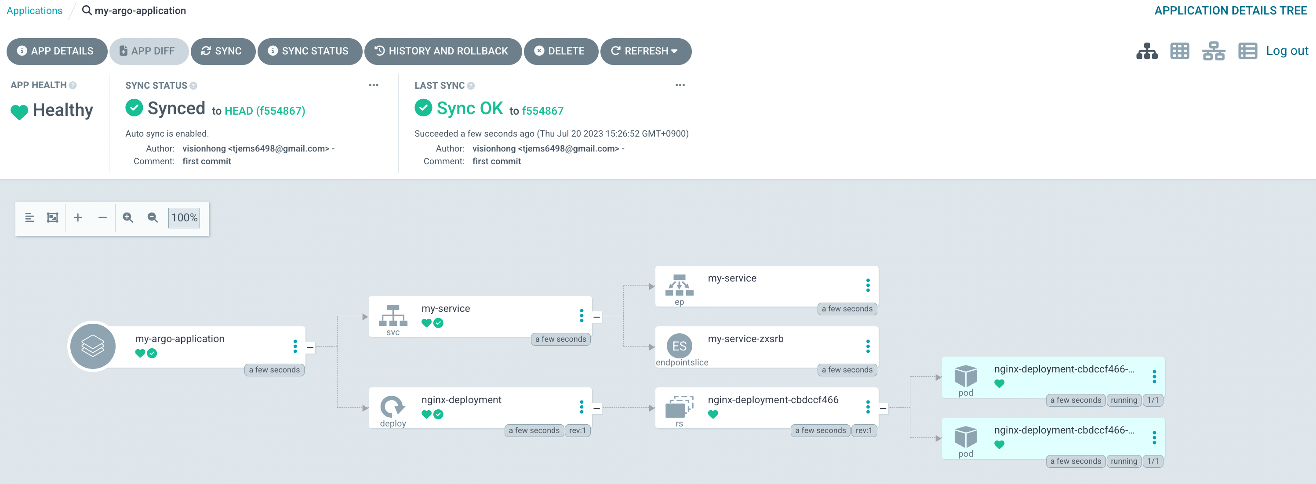
Task: Click the fit-to-screen graph icon
Action: [53, 217]
